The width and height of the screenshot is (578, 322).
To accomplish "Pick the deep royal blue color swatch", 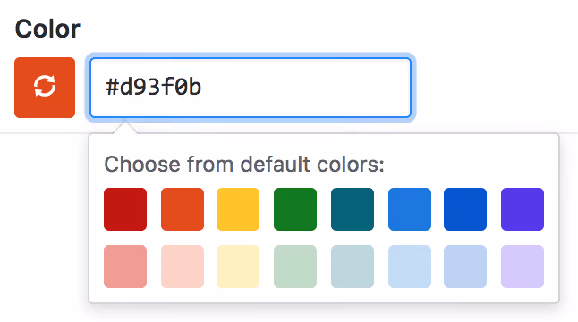I will pyautogui.click(x=465, y=209).
